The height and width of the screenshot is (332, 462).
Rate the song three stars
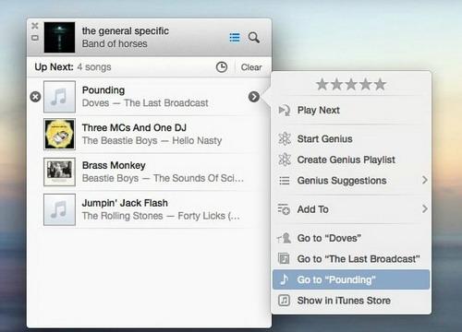tap(351, 84)
